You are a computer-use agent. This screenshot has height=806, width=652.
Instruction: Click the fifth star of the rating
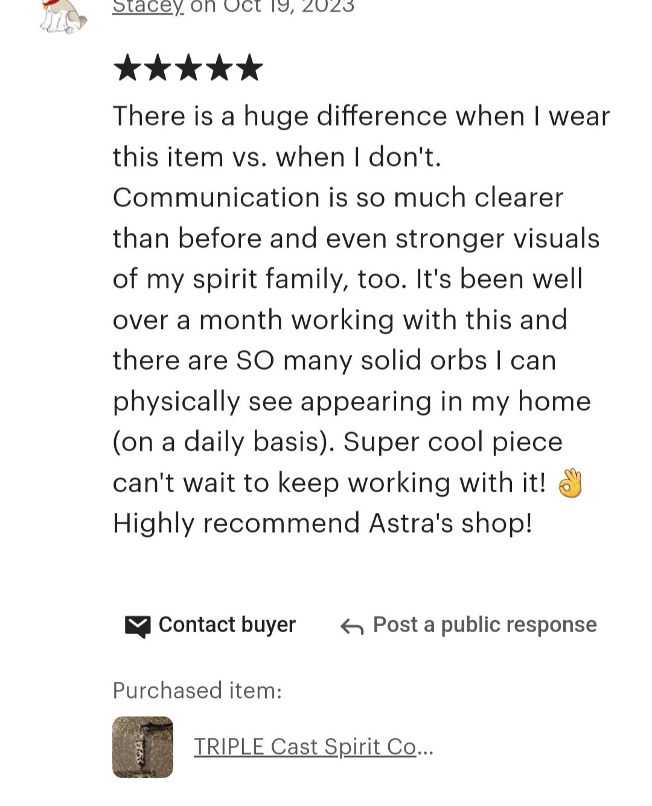click(x=249, y=68)
